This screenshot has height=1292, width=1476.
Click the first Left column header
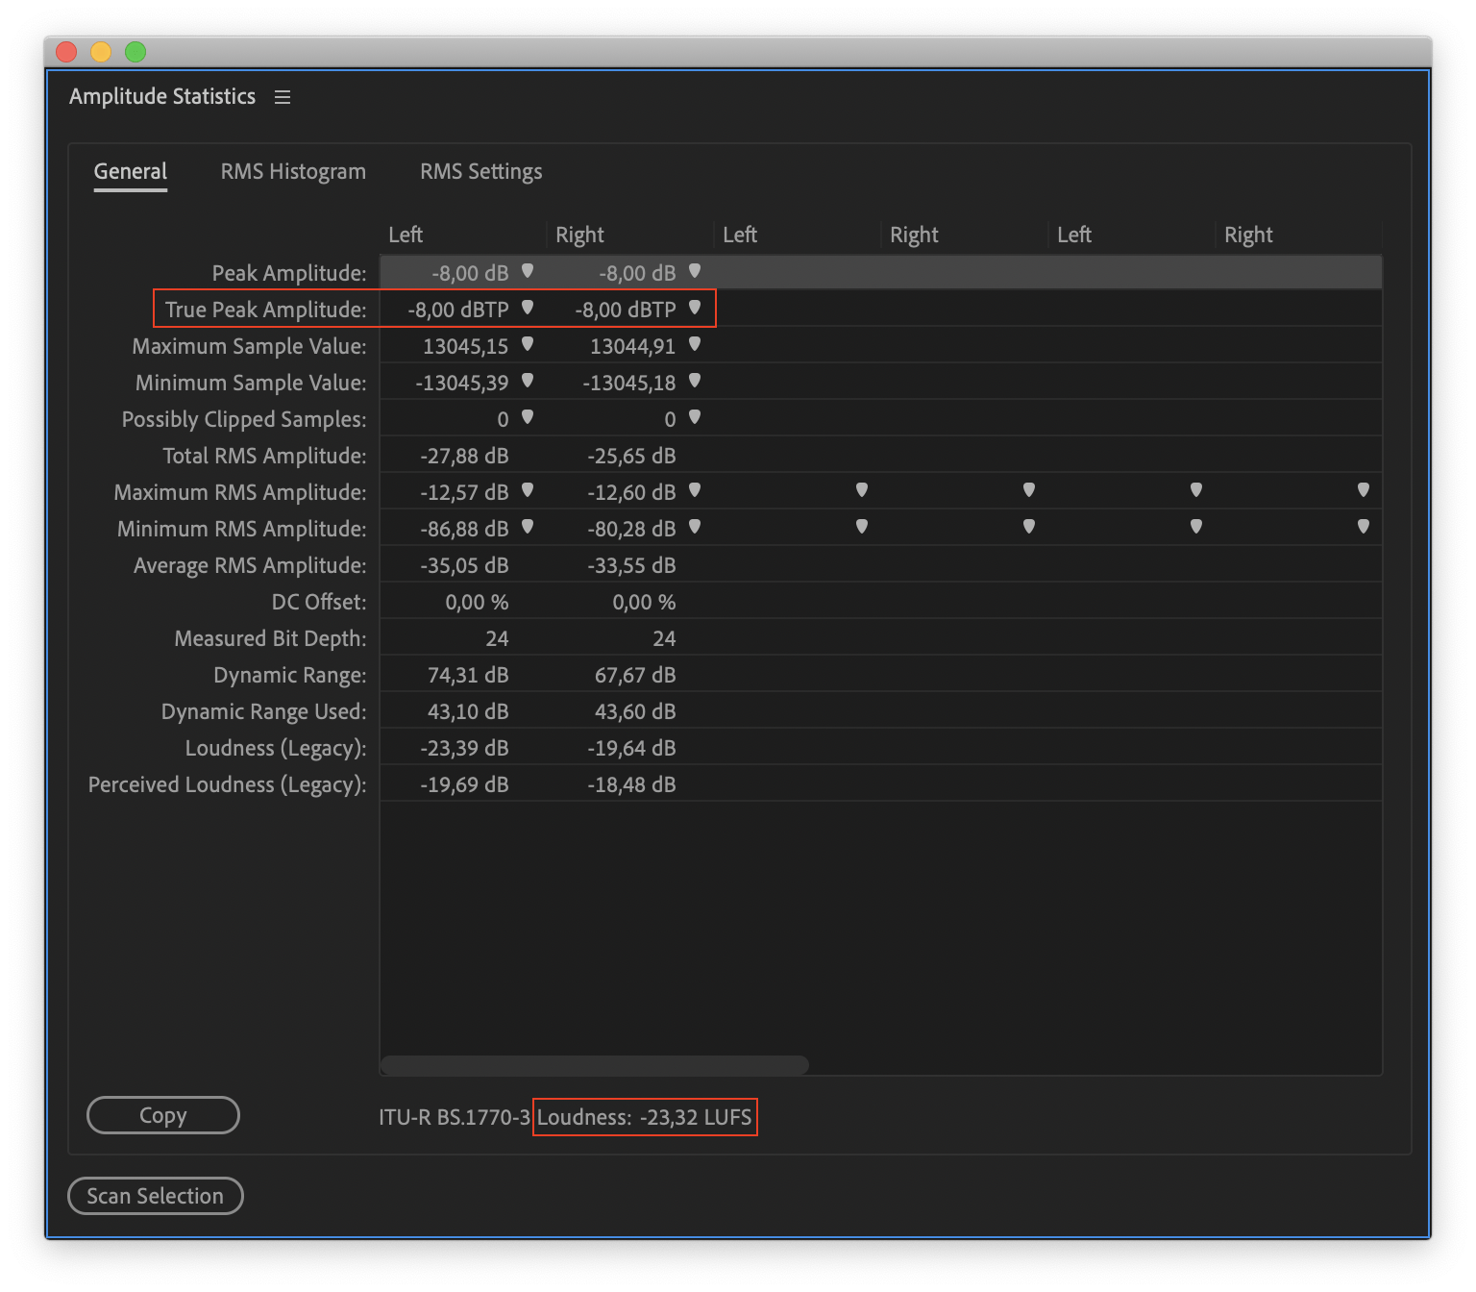pos(406,236)
